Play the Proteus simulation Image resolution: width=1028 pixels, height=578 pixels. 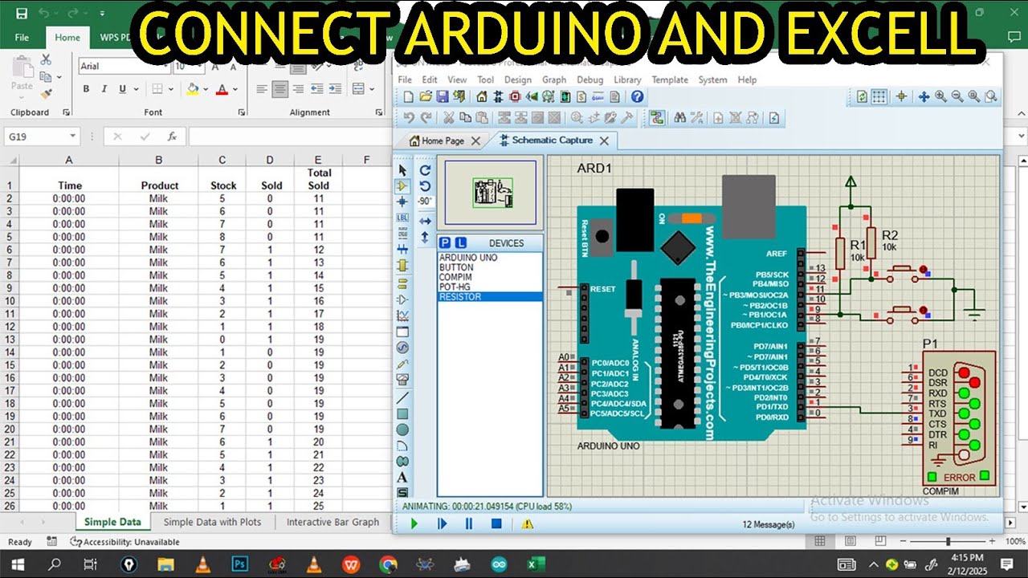click(414, 523)
